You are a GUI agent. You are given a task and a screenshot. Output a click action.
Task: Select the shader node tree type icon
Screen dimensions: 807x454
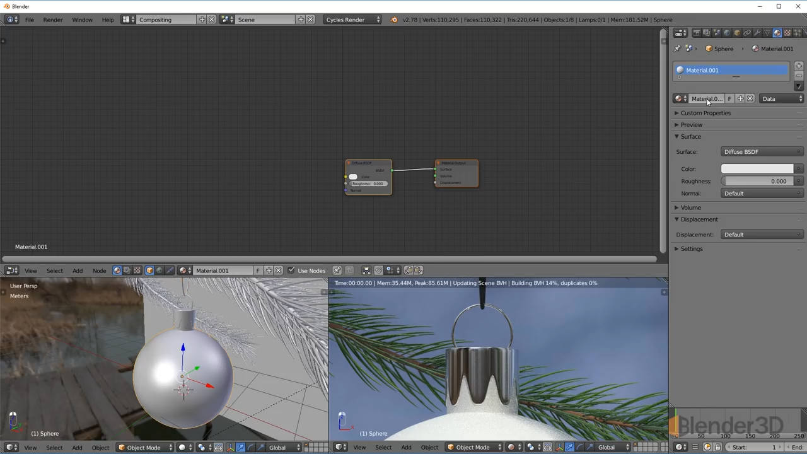point(117,271)
